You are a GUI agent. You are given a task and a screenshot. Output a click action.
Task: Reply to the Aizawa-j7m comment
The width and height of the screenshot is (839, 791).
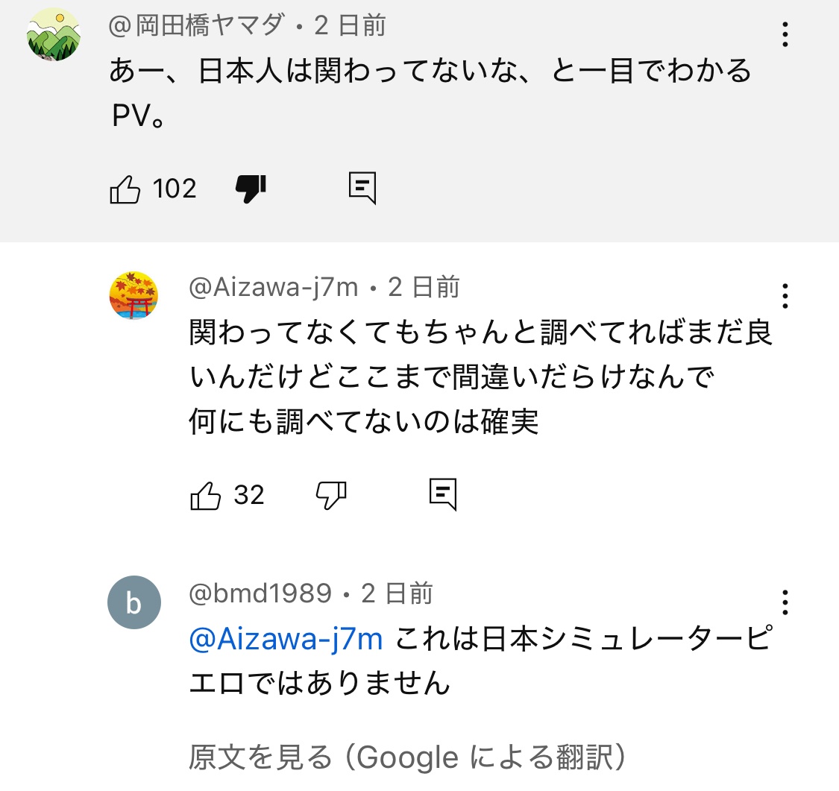tap(443, 495)
